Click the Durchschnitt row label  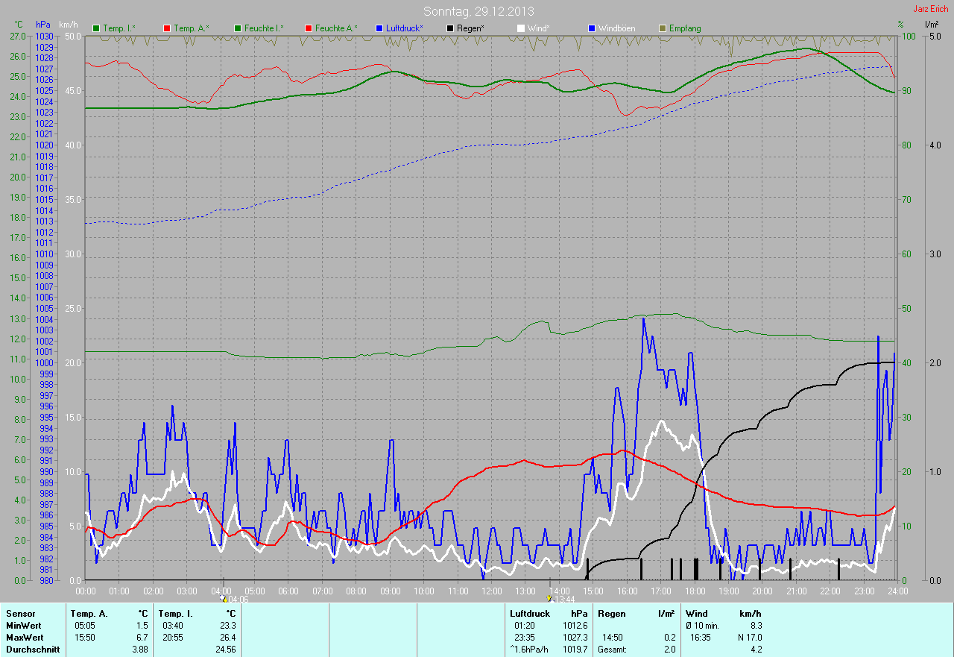point(32,650)
